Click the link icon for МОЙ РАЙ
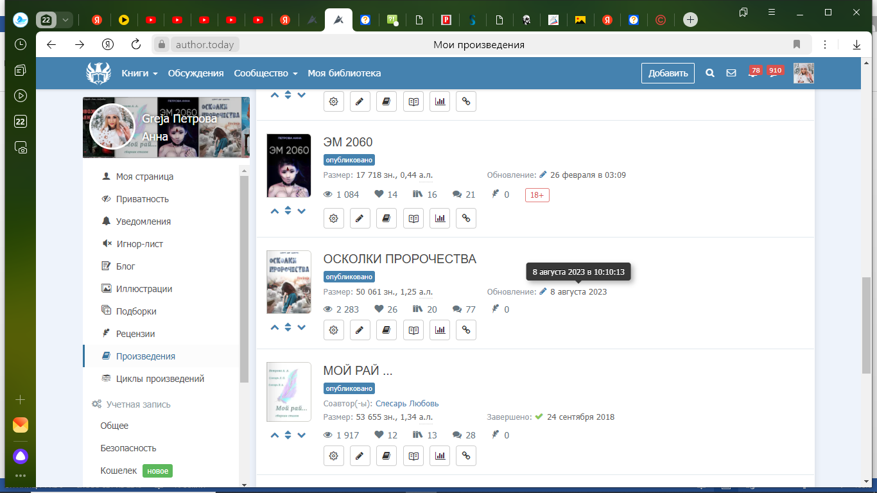 466,456
